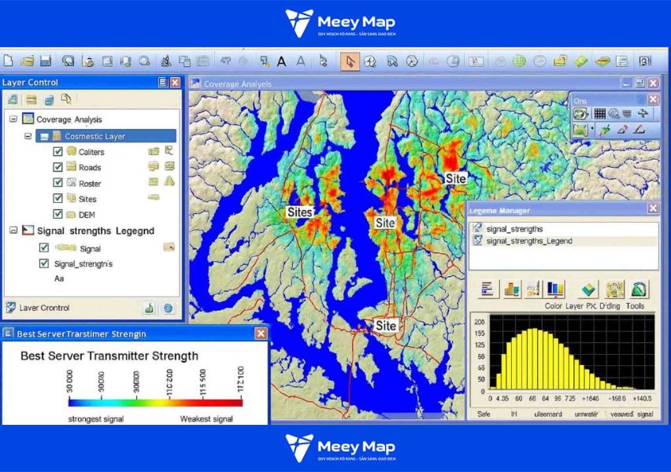Click the green eraser-shaped toolbar icon
Viewport: 671px width, 472px height.
point(580,61)
